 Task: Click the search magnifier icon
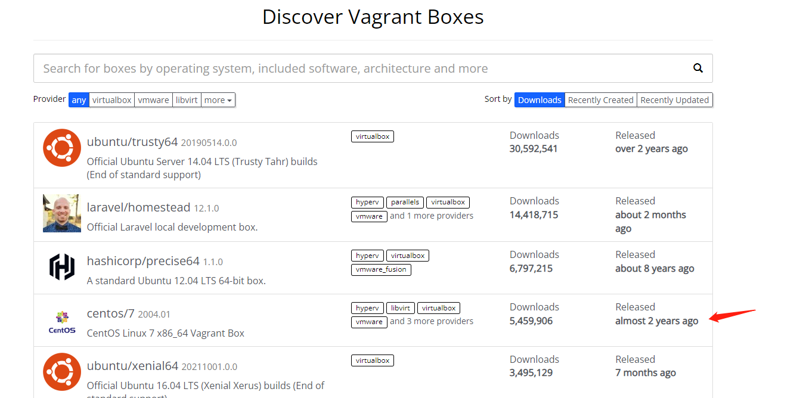697,68
